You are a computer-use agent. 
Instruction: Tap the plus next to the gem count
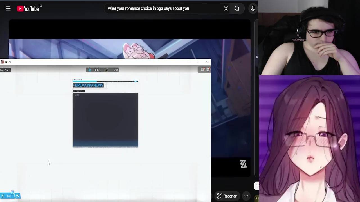pos(100,70)
